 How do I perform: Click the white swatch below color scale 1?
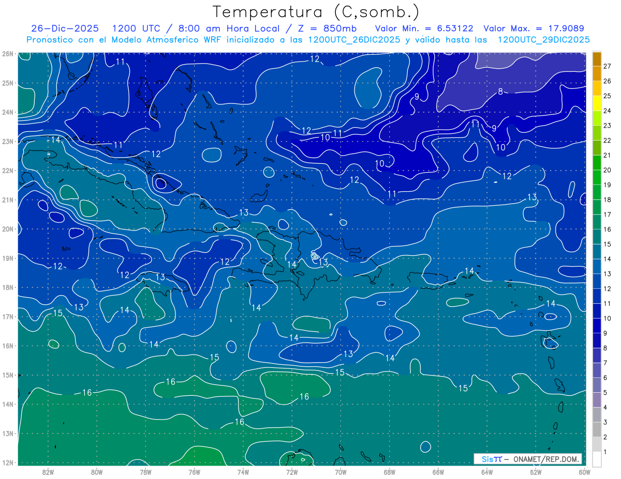597,459
